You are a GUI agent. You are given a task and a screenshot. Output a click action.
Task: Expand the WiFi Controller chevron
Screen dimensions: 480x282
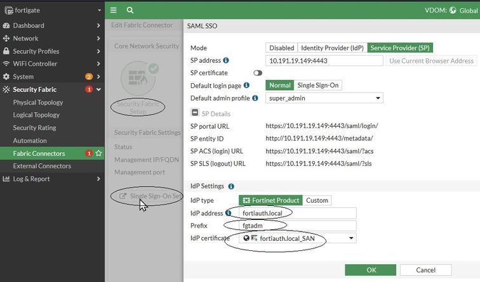click(x=98, y=64)
